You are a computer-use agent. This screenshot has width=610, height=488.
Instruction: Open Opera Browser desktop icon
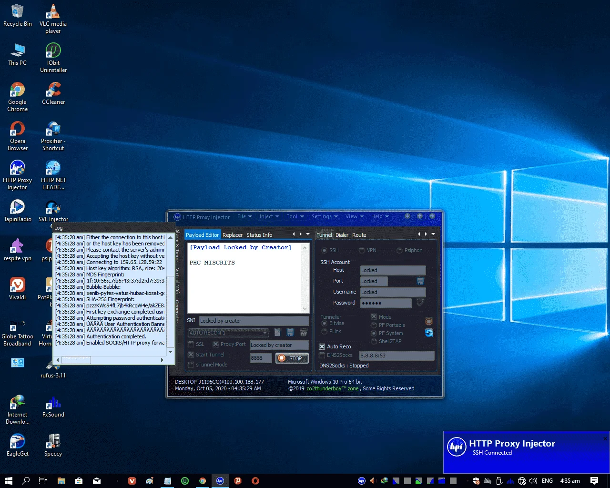tap(18, 136)
